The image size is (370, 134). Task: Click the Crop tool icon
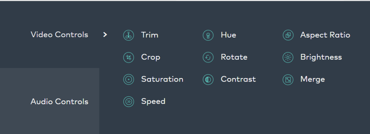129,57
